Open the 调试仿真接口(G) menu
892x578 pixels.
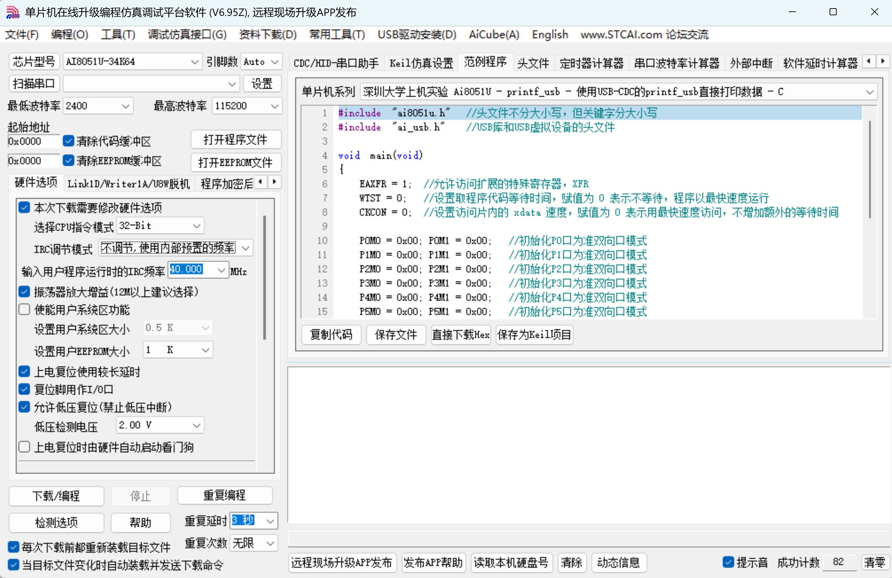(187, 34)
